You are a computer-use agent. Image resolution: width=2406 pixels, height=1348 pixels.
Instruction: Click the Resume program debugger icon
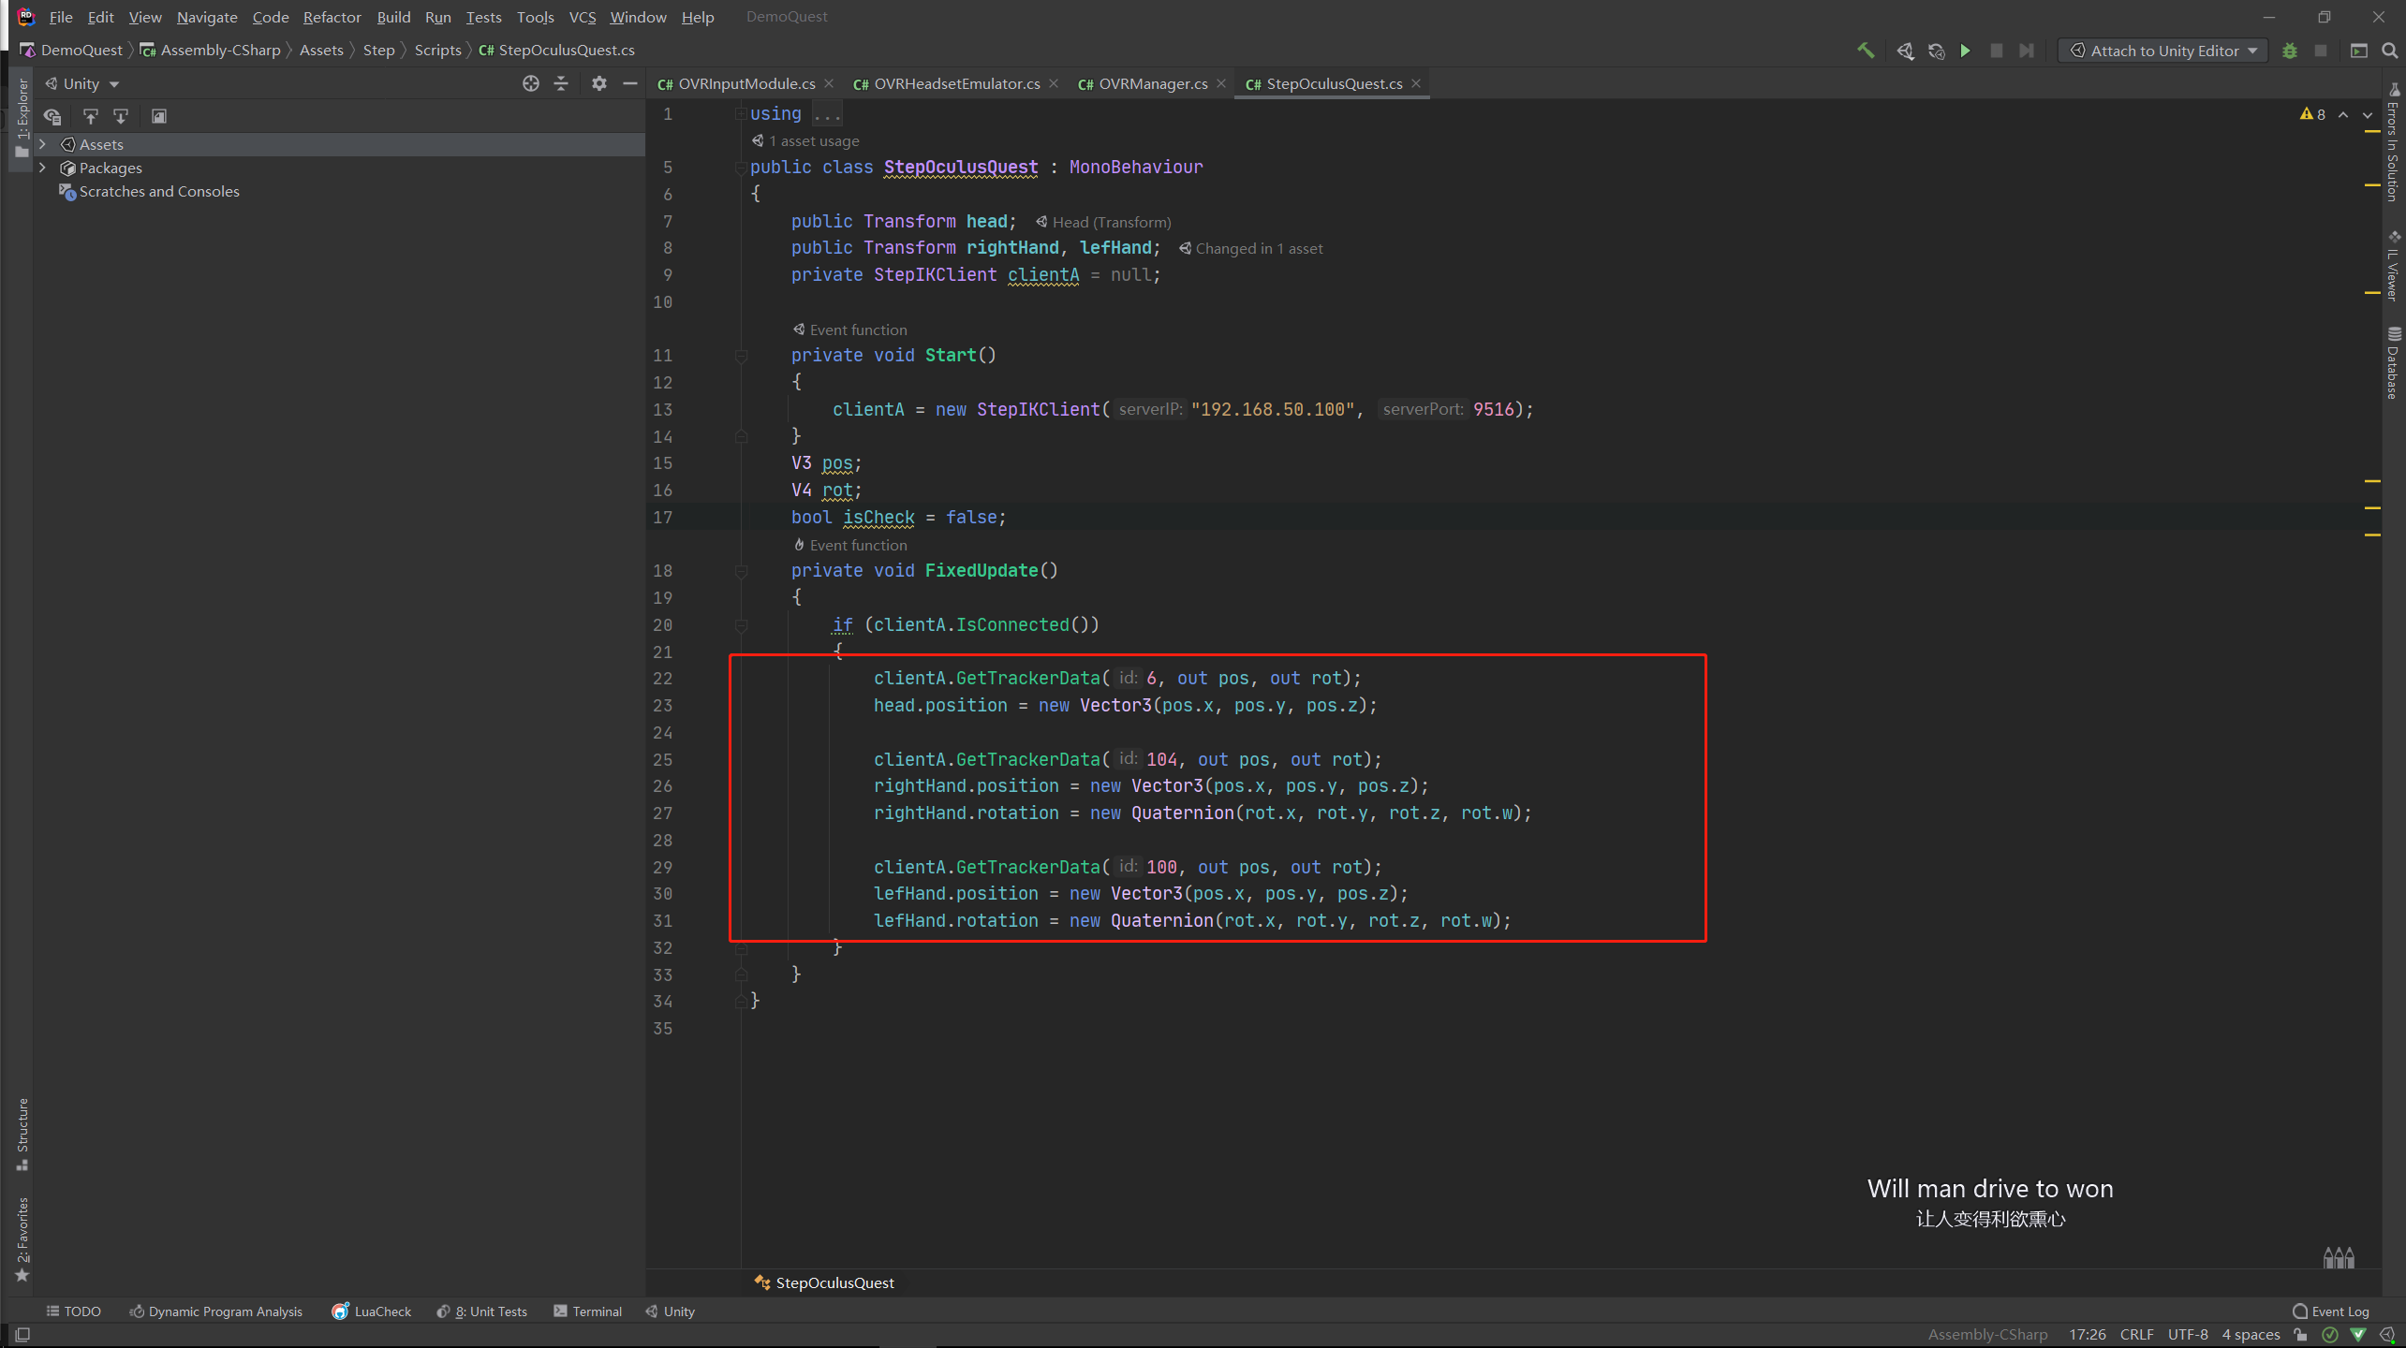(1965, 50)
